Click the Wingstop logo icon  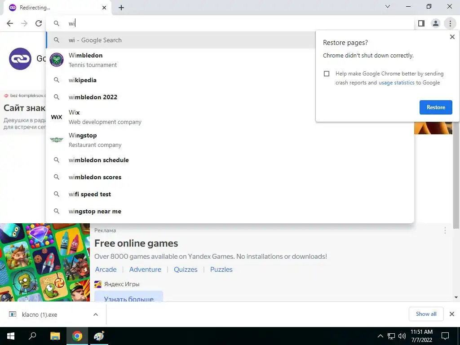[x=57, y=140]
